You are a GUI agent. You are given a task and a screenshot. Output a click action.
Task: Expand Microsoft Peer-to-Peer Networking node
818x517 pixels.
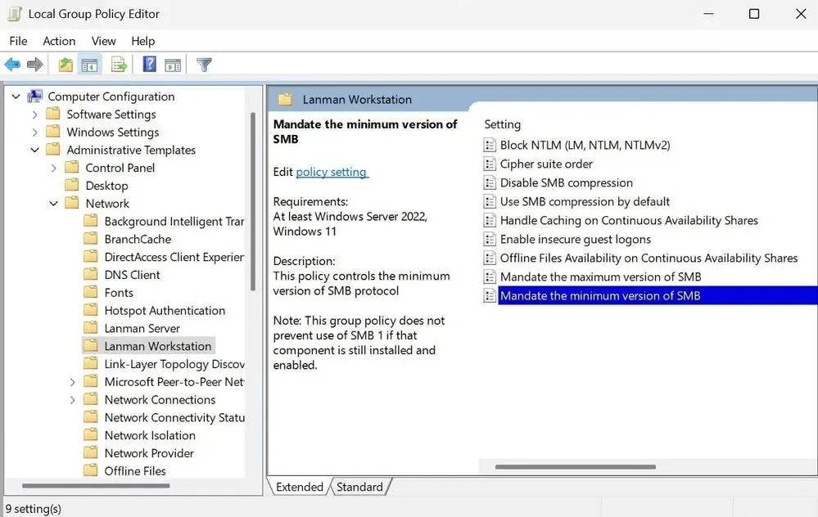point(73,382)
